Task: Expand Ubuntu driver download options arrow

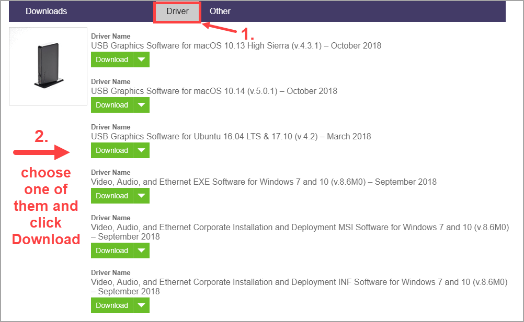Action: point(142,150)
